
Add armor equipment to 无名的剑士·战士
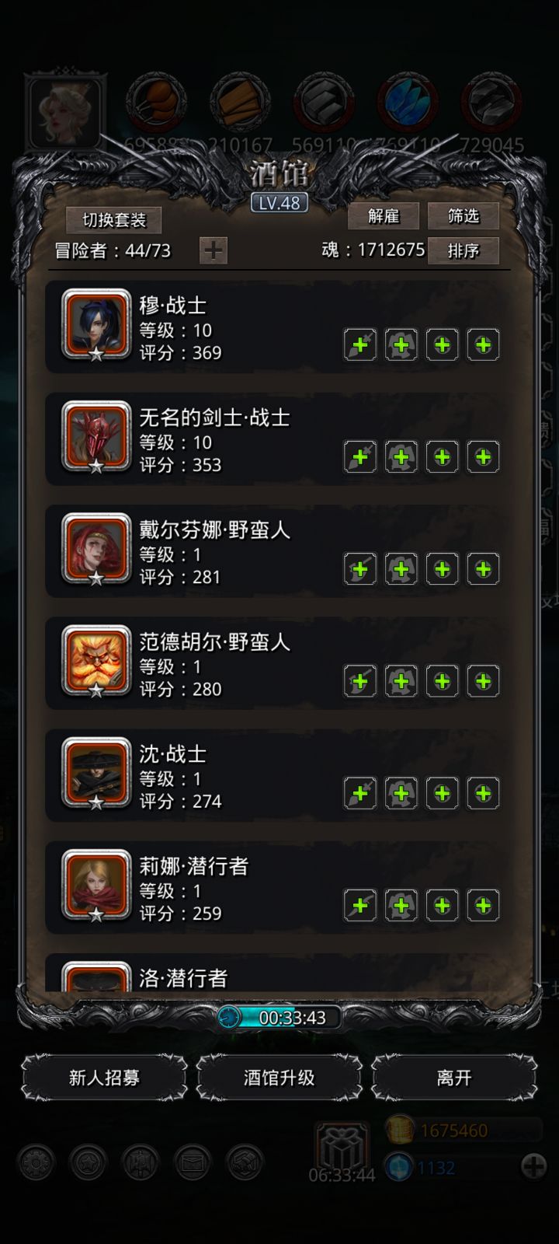[x=401, y=456]
